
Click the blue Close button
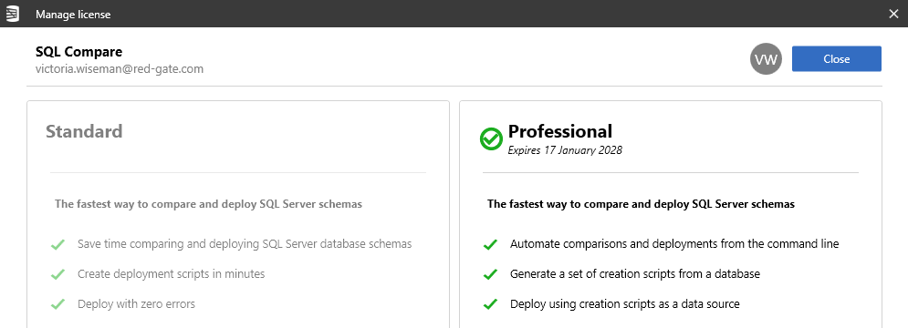836,59
